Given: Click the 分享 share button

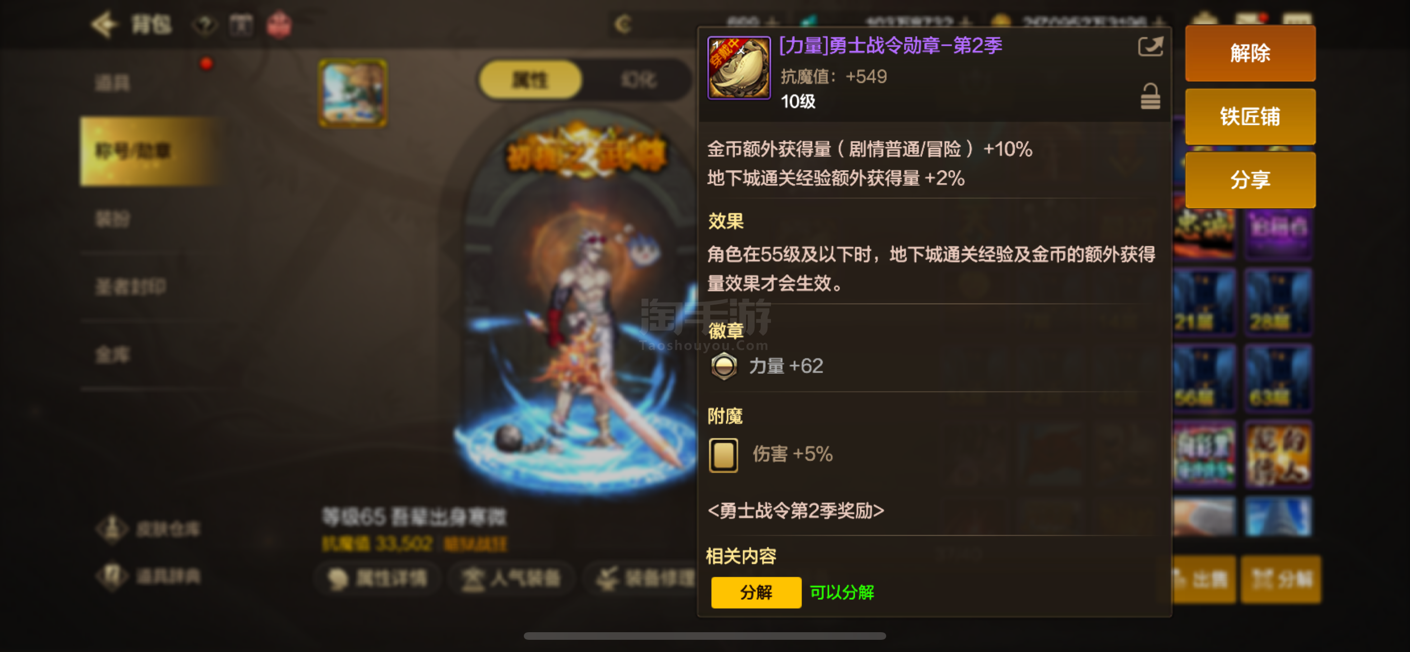Looking at the screenshot, I should pyautogui.click(x=1250, y=180).
